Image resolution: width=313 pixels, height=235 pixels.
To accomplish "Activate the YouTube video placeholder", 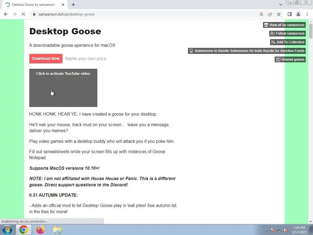I will [x=63, y=88].
